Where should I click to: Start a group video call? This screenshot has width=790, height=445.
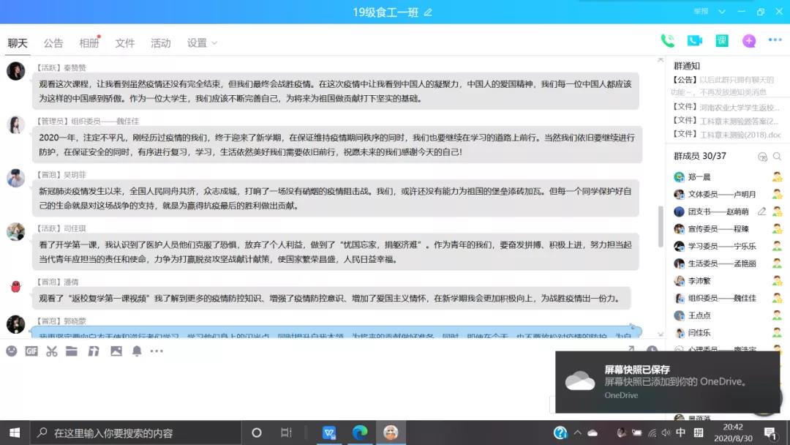tap(694, 41)
